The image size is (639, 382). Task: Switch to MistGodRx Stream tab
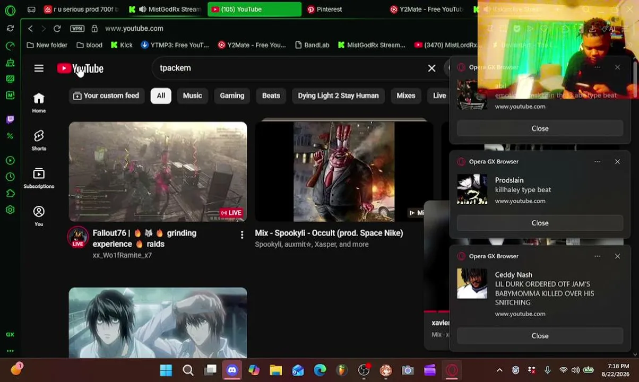coord(165,10)
